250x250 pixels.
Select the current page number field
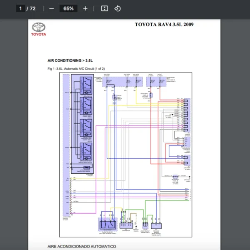click(x=20, y=8)
